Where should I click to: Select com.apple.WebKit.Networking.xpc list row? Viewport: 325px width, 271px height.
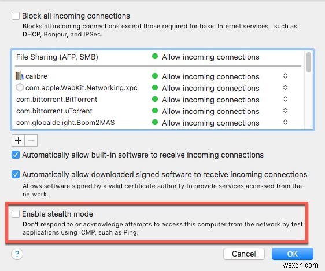(158, 88)
